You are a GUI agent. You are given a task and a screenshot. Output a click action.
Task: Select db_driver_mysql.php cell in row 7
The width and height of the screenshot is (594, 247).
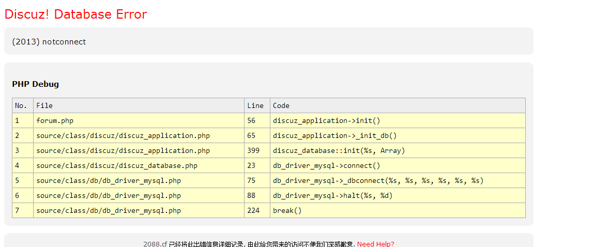tap(139, 210)
